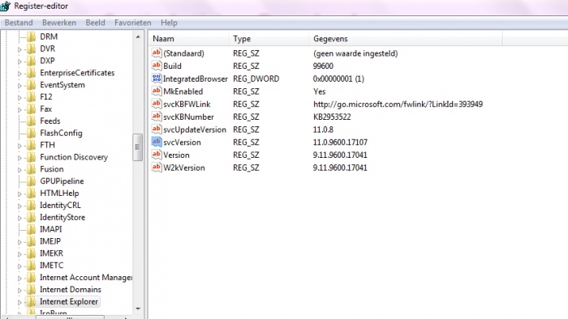The width and height of the screenshot is (568, 319).
Task: Open the Beeld menu
Action: (x=95, y=23)
